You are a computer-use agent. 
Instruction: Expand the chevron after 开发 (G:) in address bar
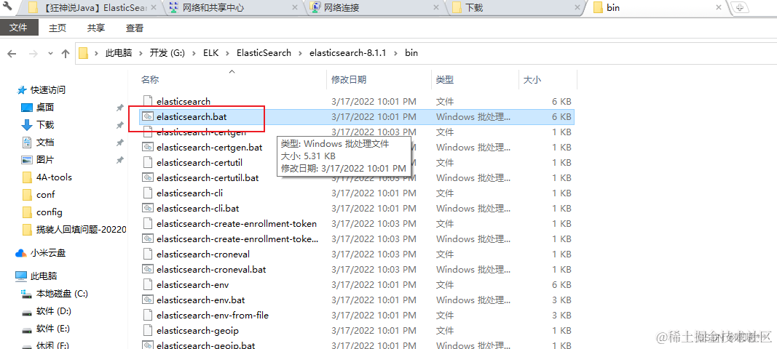[194, 53]
